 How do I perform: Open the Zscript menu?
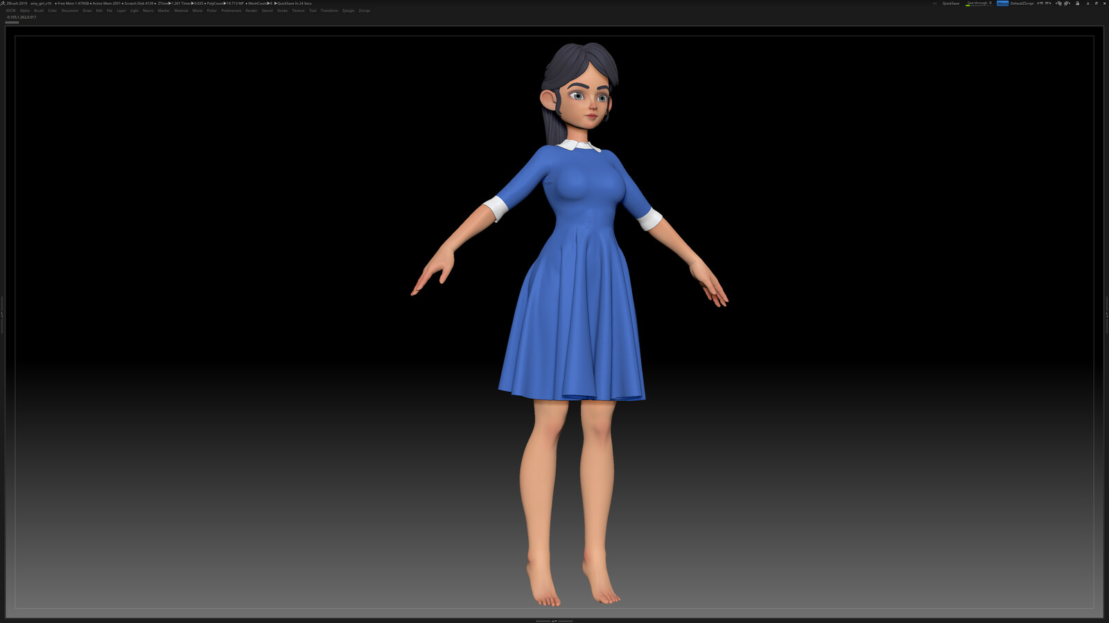(x=365, y=10)
